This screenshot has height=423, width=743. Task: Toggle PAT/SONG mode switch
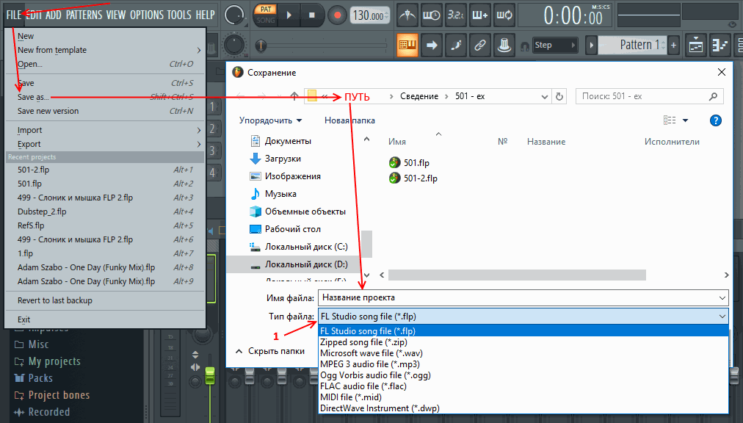(265, 15)
